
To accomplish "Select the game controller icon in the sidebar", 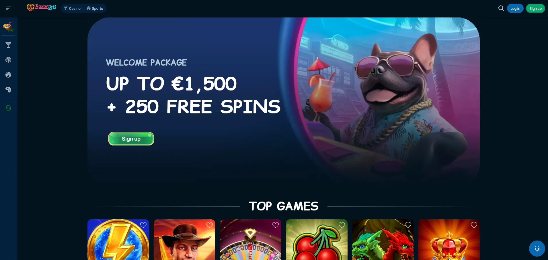I will point(8,90).
